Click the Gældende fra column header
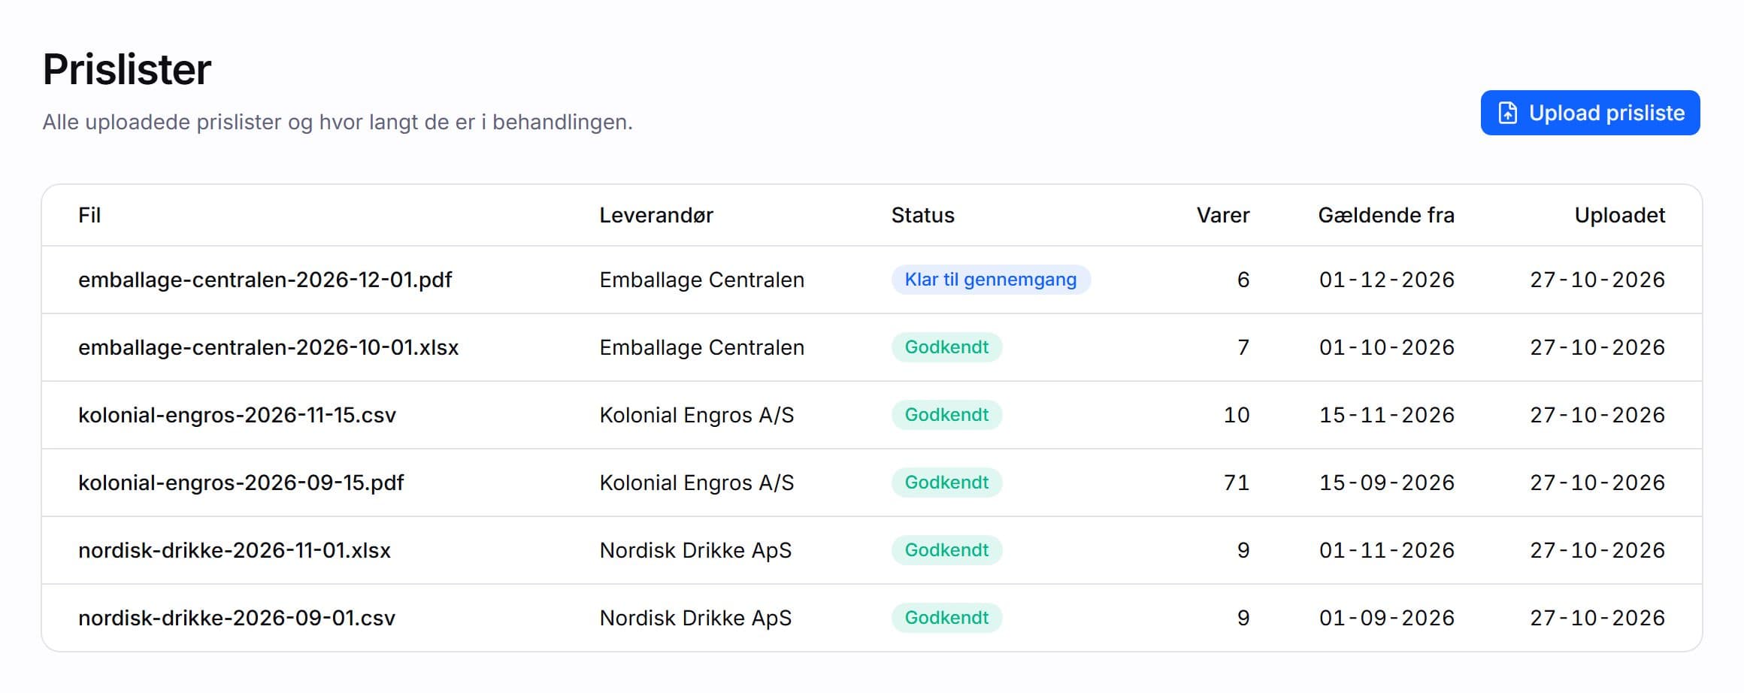This screenshot has width=1744, height=693. pos(1386,216)
